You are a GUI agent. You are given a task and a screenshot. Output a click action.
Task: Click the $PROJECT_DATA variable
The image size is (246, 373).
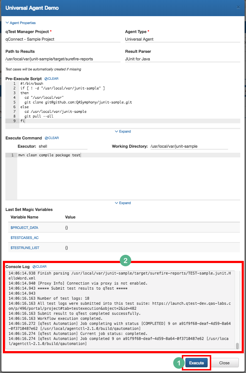[24, 228]
